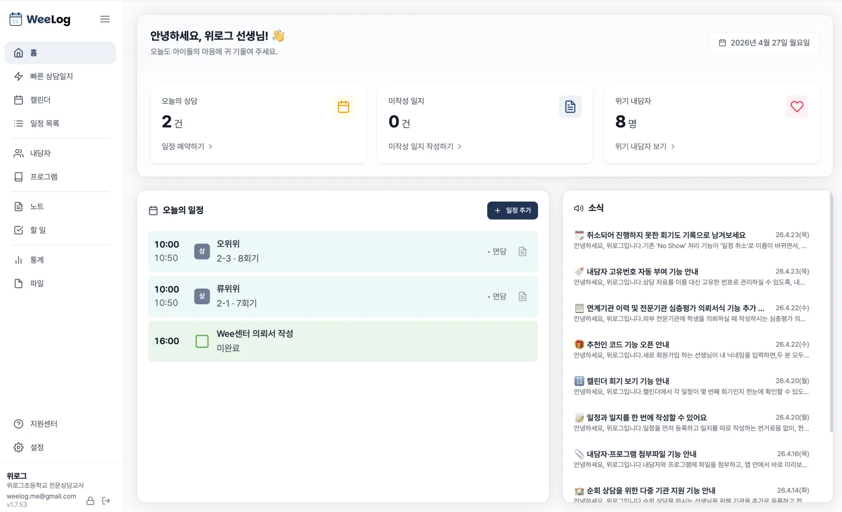This screenshot has width=842, height=512.
Task: Click the calendar icon beside 오늘의 일정
Action: point(153,211)
